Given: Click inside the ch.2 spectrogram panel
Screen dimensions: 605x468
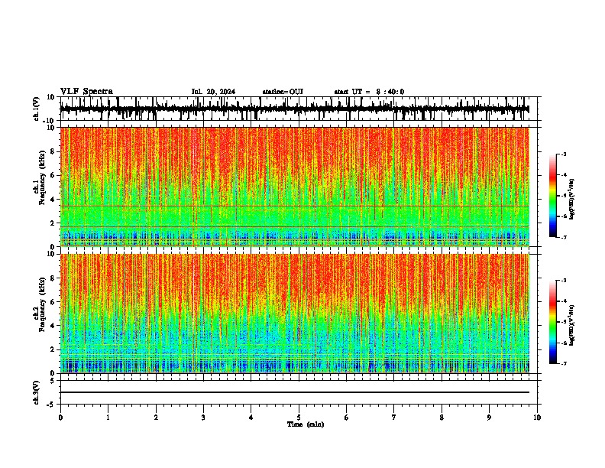Looking at the screenshot, I should 295,314.
